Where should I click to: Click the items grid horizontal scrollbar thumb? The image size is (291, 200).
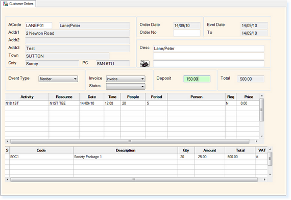pyautogui.click(x=134, y=180)
